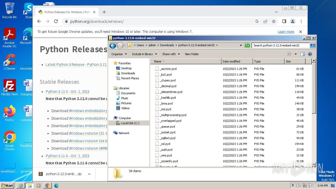Open CCleaner desktop icon
This screenshot has height=189, width=336.
click(9, 62)
